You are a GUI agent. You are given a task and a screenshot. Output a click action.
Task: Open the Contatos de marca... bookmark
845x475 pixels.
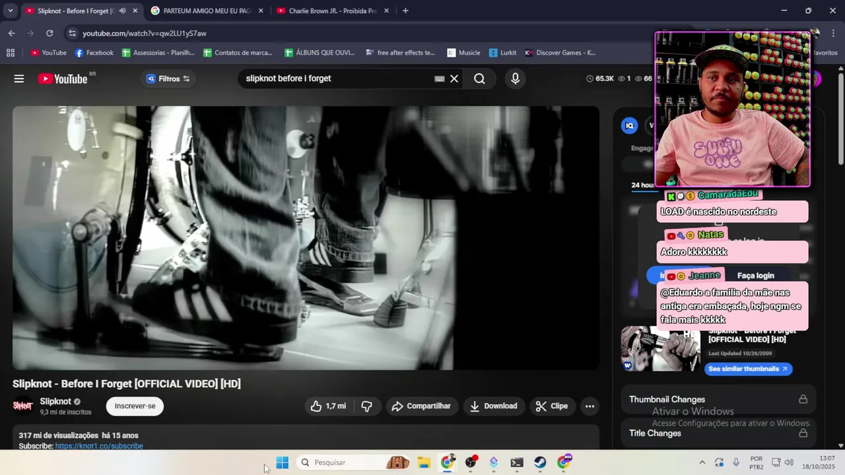point(238,53)
